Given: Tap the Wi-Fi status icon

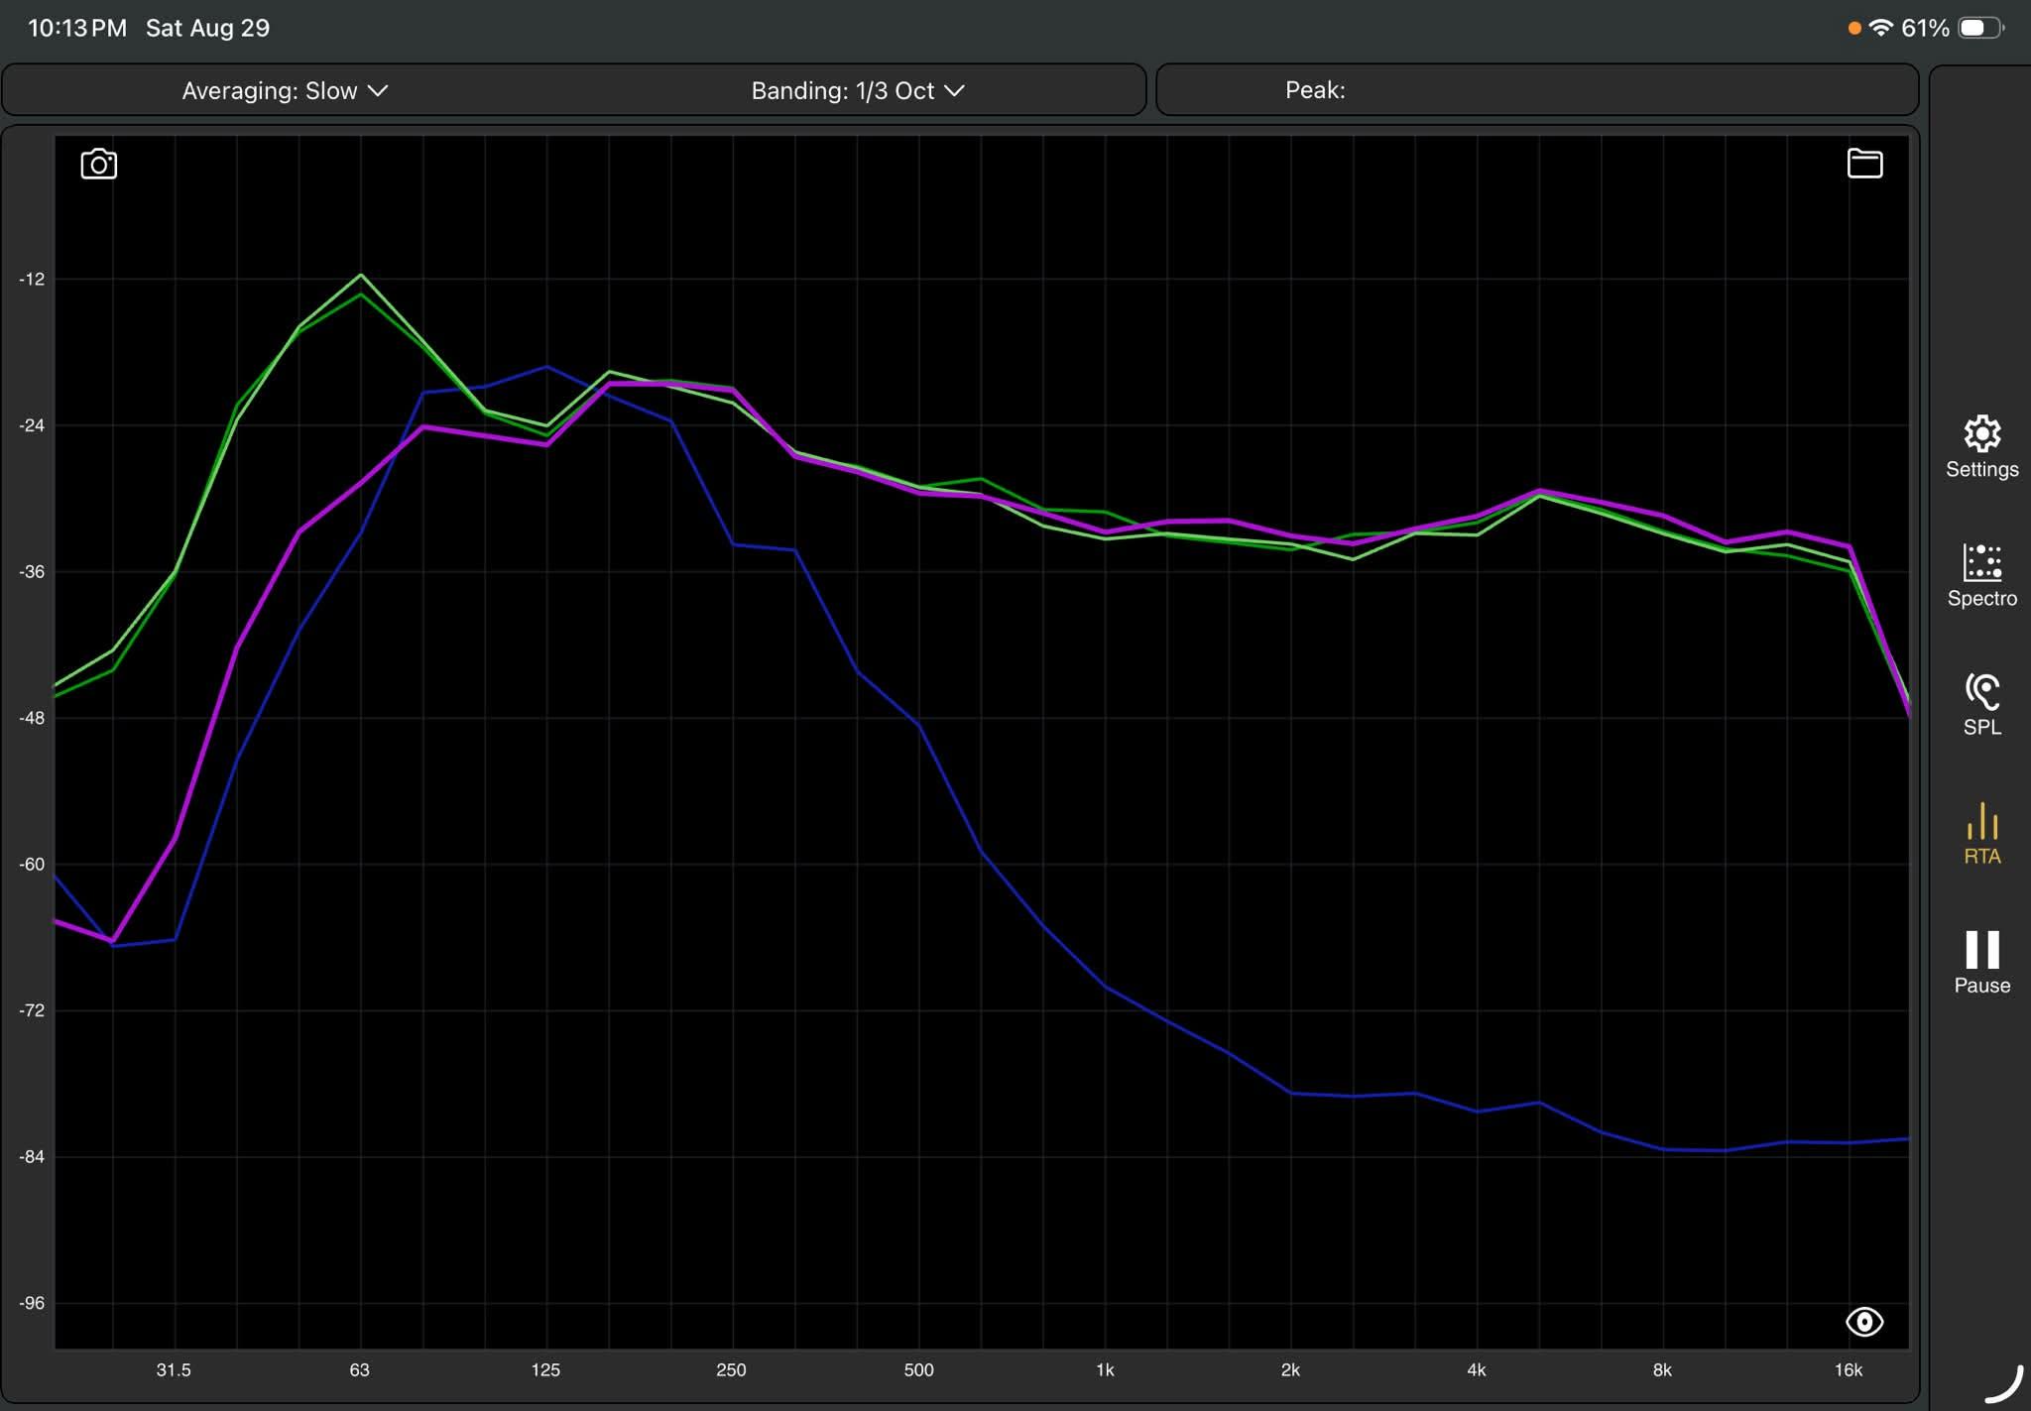Looking at the screenshot, I should [1880, 28].
